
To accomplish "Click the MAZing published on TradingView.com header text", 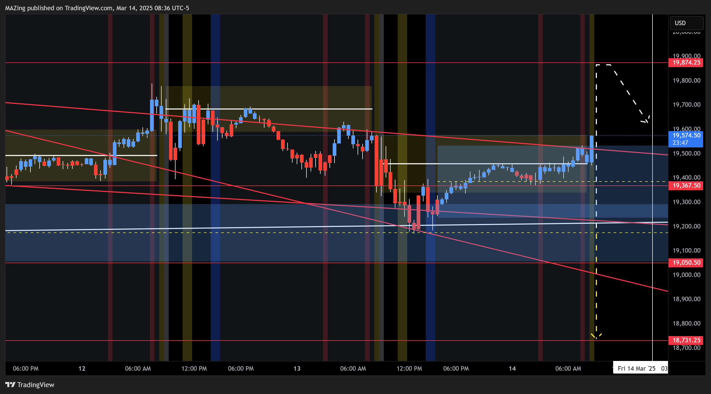I will click(x=97, y=8).
